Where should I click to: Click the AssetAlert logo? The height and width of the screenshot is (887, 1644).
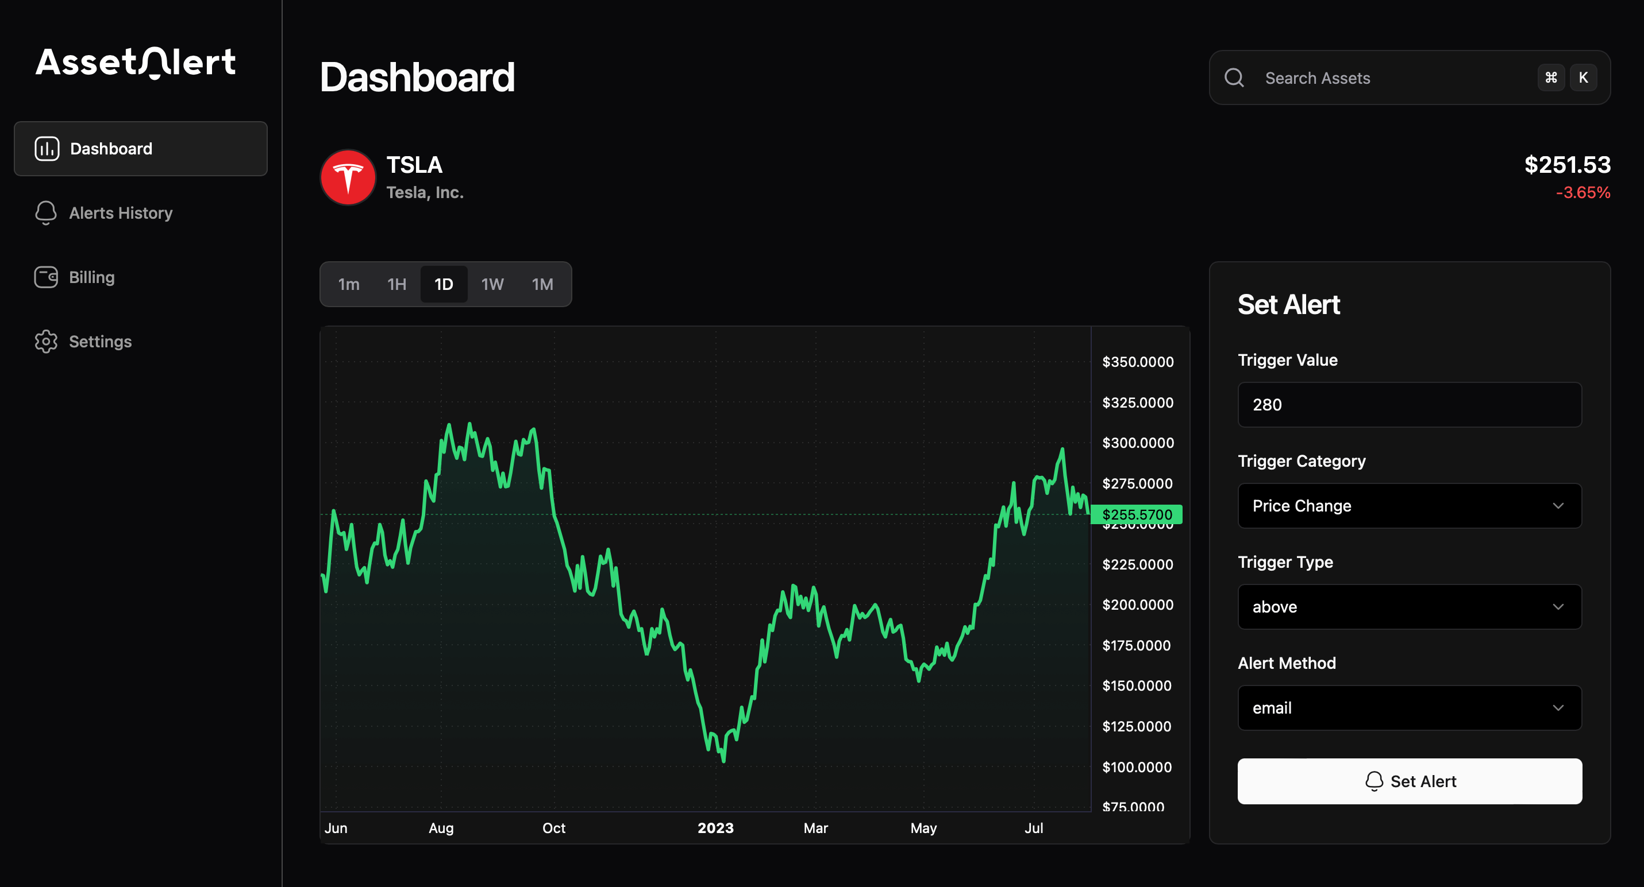click(136, 63)
